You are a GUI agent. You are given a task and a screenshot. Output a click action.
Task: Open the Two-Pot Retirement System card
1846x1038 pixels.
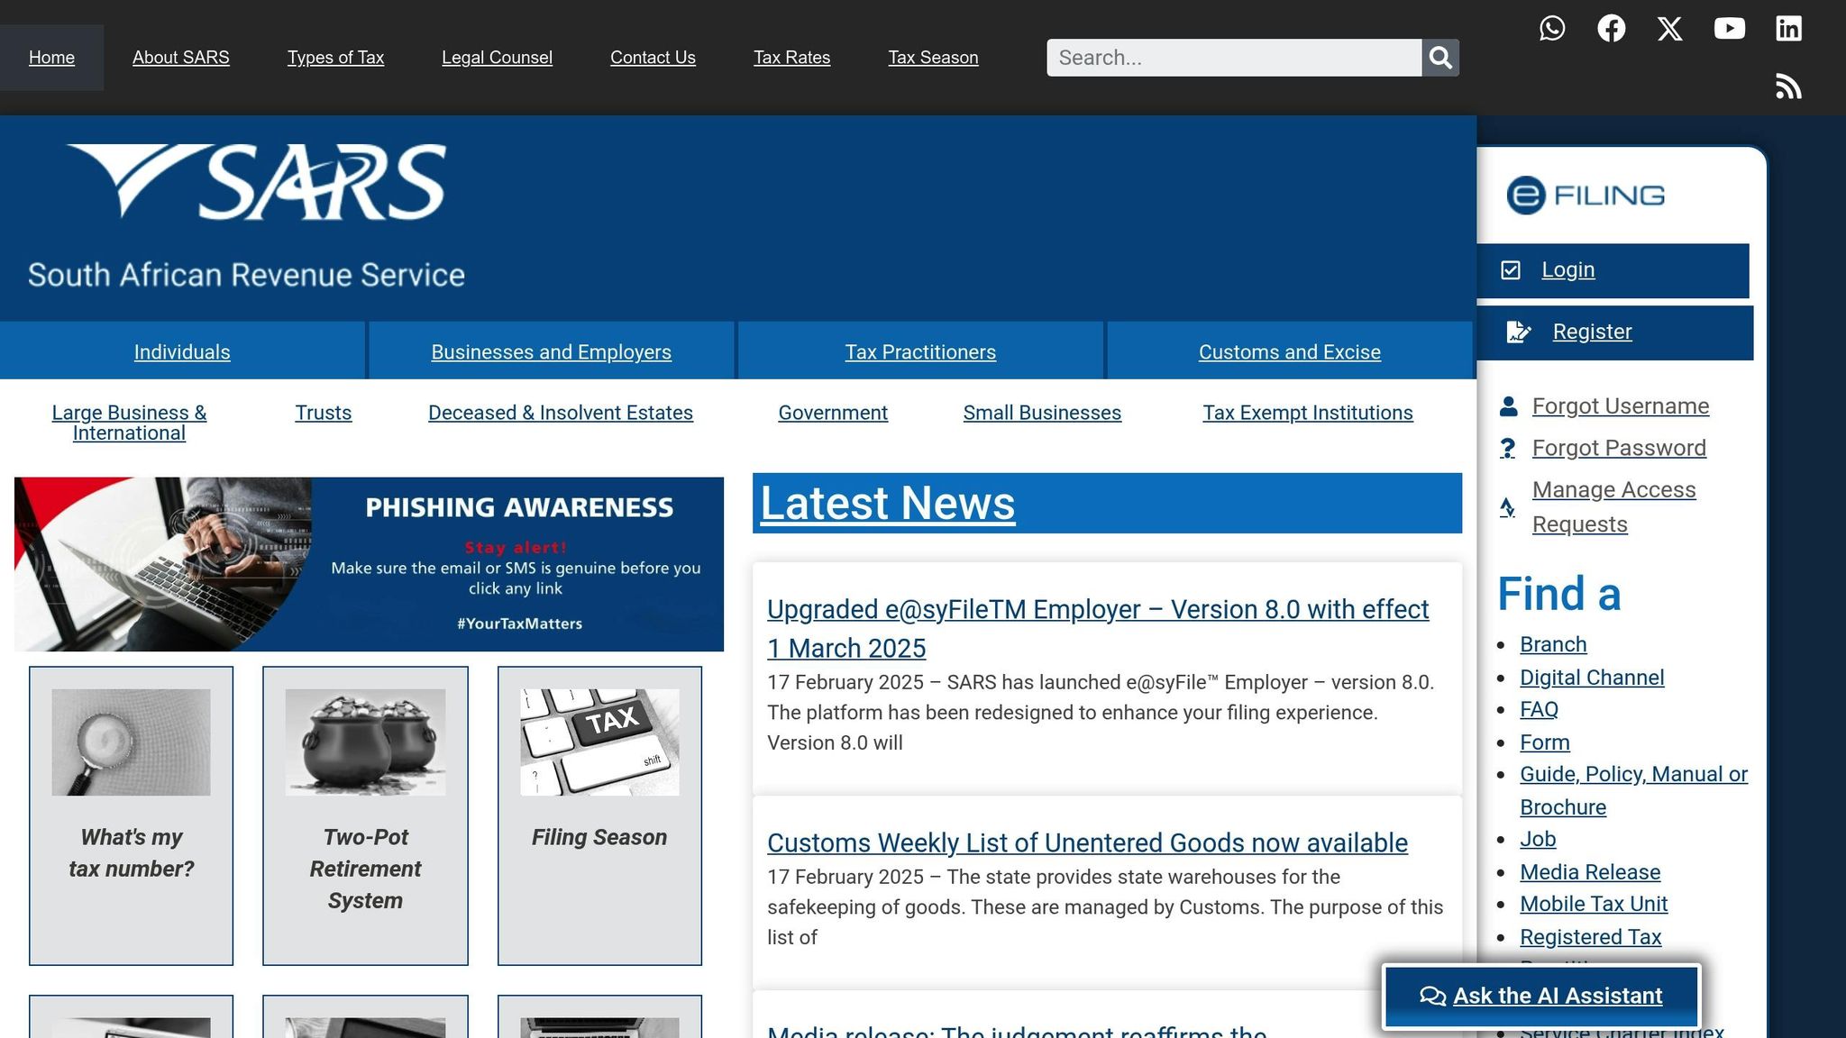click(365, 815)
